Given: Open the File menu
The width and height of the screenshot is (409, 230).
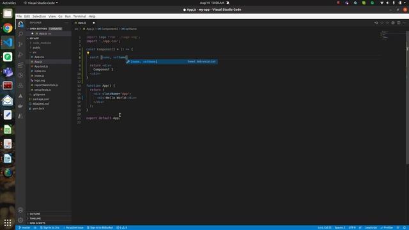Looking at the screenshot, I should pyautogui.click(x=19, y=16).
